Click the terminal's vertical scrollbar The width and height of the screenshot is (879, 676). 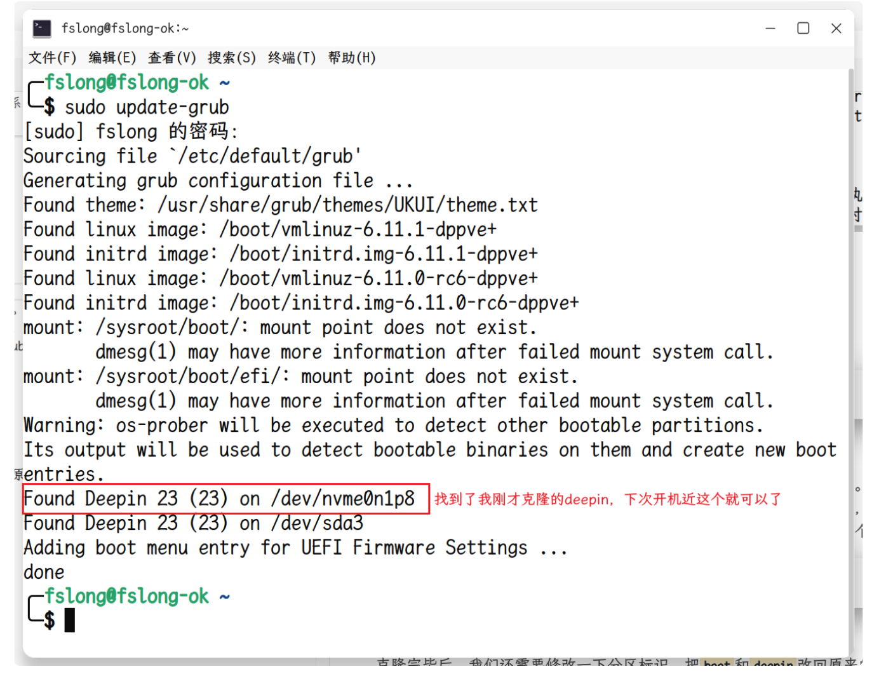(x=850, y=356)
